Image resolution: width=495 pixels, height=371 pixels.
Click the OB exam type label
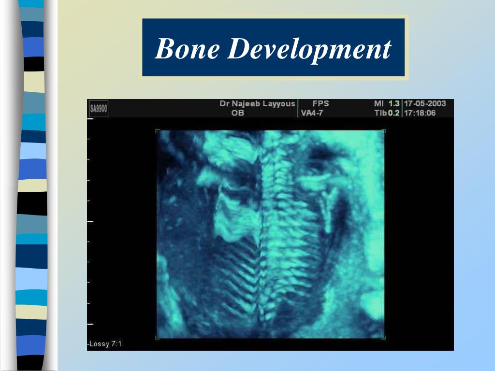point(238,113)
